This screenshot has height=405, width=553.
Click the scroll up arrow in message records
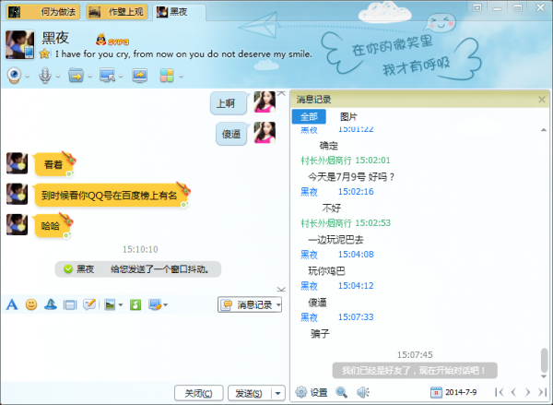(x=544, y=130)
